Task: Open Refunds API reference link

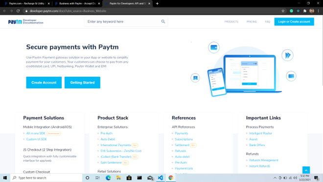Action: 181,151
